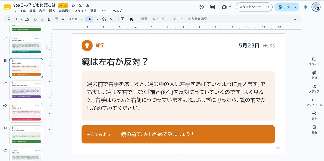
Task: Start the スライドショー presentation
Action: pyautogui.click(x=250, y=7)
